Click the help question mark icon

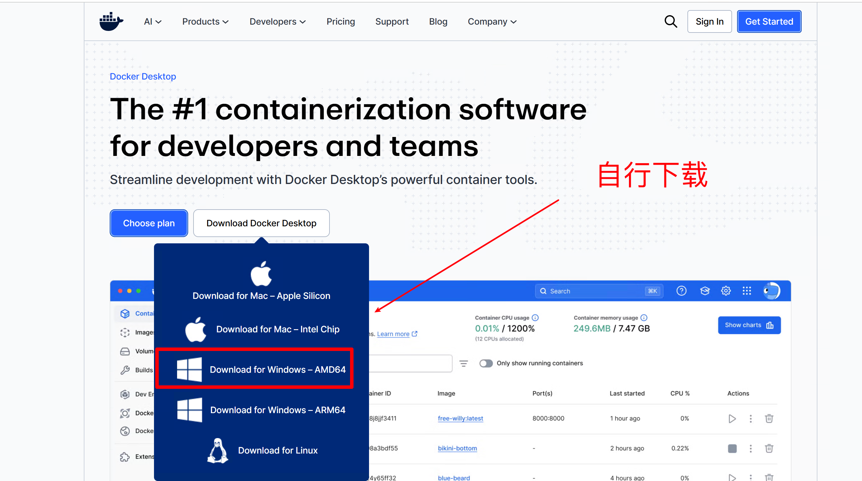point(681,291)
